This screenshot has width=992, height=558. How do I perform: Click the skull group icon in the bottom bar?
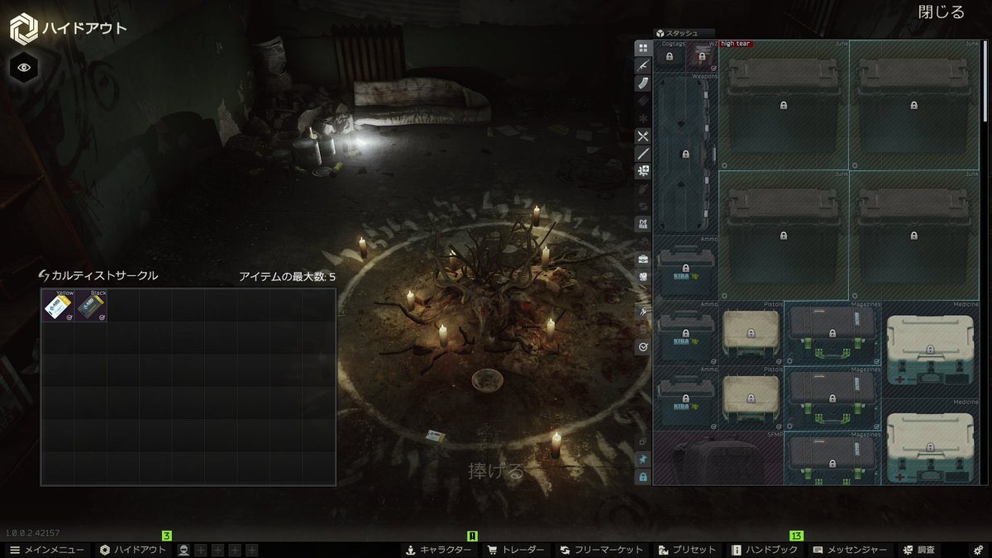click(184, 550)
